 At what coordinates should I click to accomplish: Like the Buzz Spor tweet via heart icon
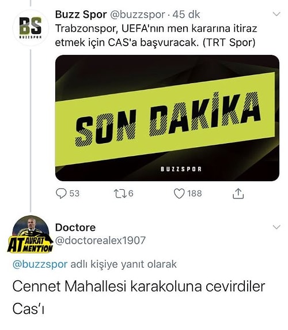click(179, 194)
